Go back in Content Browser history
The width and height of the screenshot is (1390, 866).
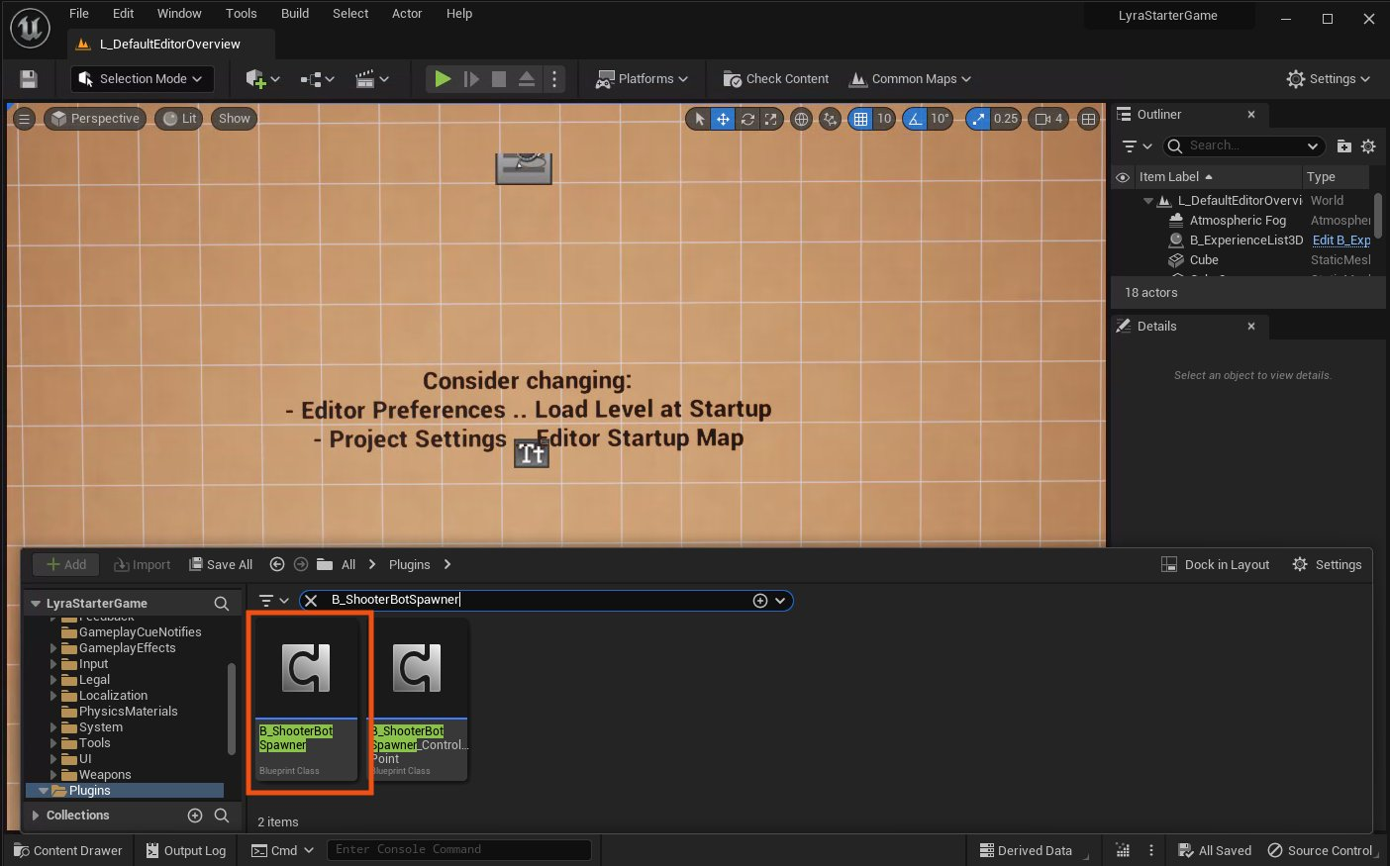pyautogui.click(x=277, y=564)
